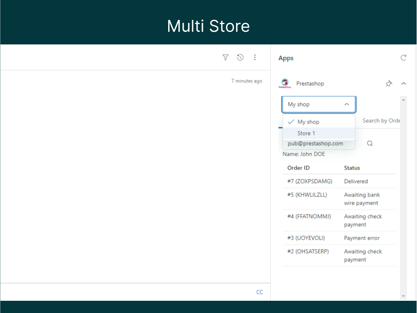Click the pub@prestashop.com email field
Screen dimensions: 417x313
316,144
